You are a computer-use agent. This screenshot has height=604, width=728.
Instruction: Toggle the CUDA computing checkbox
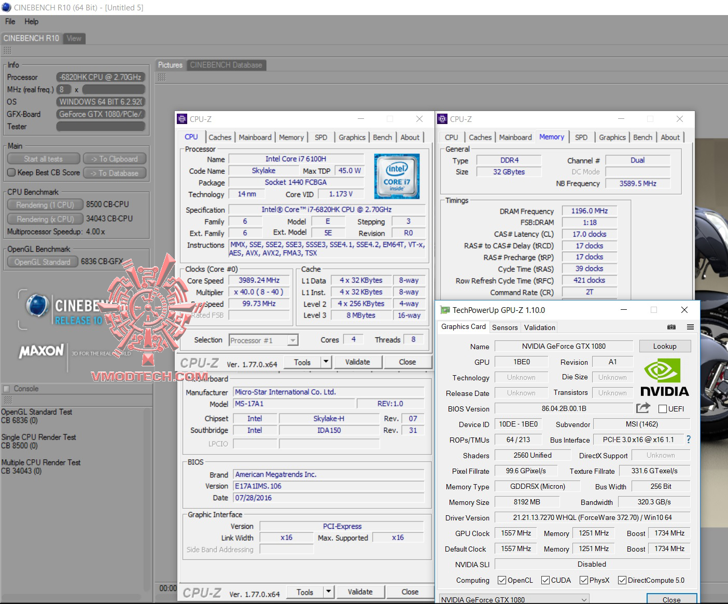point(545,580)
